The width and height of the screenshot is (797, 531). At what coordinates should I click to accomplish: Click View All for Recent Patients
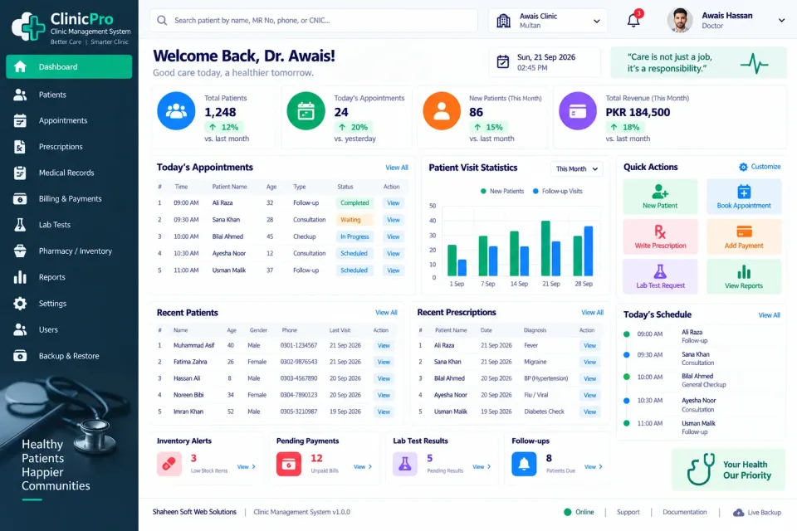386,313
